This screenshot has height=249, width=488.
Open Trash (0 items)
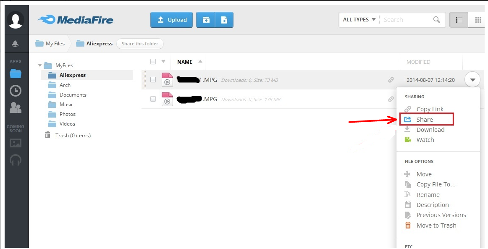[73, 135]
